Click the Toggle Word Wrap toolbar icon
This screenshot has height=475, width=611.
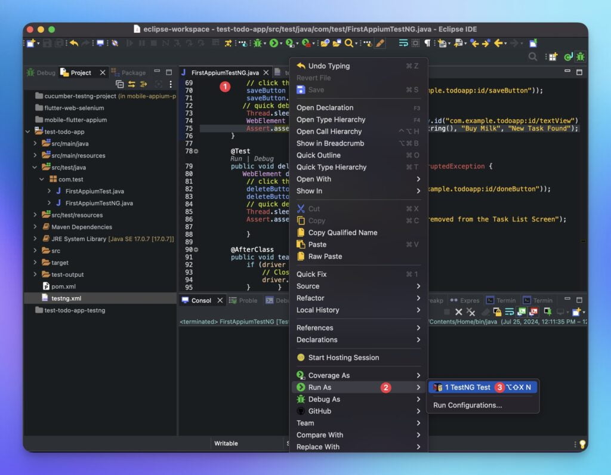[403, 43]
